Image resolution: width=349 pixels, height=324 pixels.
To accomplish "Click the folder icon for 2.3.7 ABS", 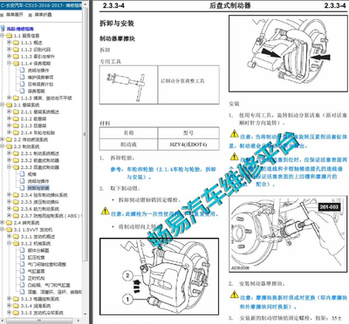I will (16, 216).
